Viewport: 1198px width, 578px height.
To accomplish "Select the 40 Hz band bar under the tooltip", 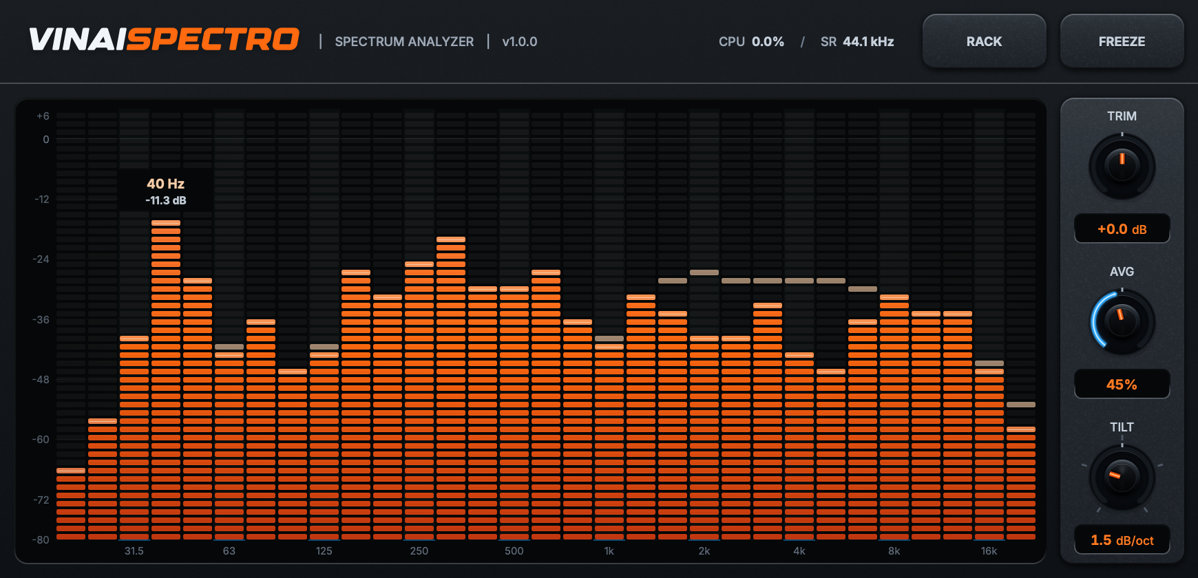I will click(166, 380).
